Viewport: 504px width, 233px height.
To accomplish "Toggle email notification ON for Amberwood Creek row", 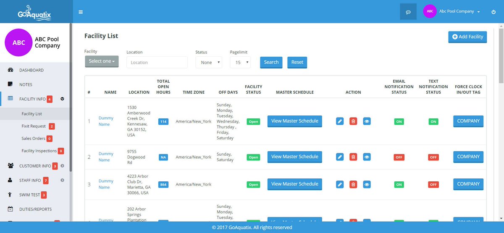I will [x=399, y=121].
